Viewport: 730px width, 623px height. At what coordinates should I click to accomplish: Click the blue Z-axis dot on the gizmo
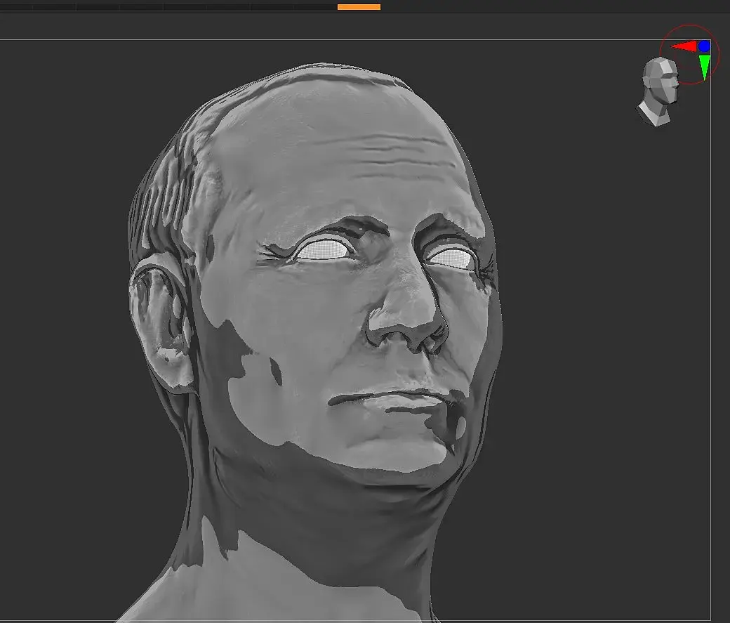point(705,46)
